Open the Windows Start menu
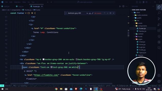The image size is (162, 91). tap(2, 89)
